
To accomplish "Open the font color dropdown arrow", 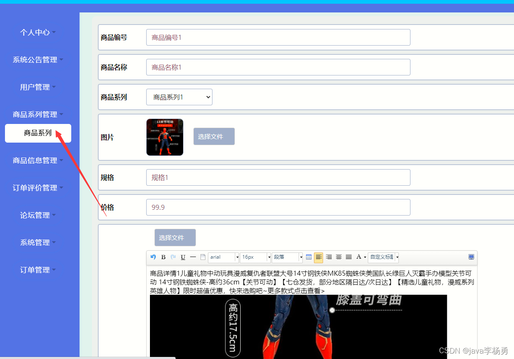I will (x=365, y=257).
